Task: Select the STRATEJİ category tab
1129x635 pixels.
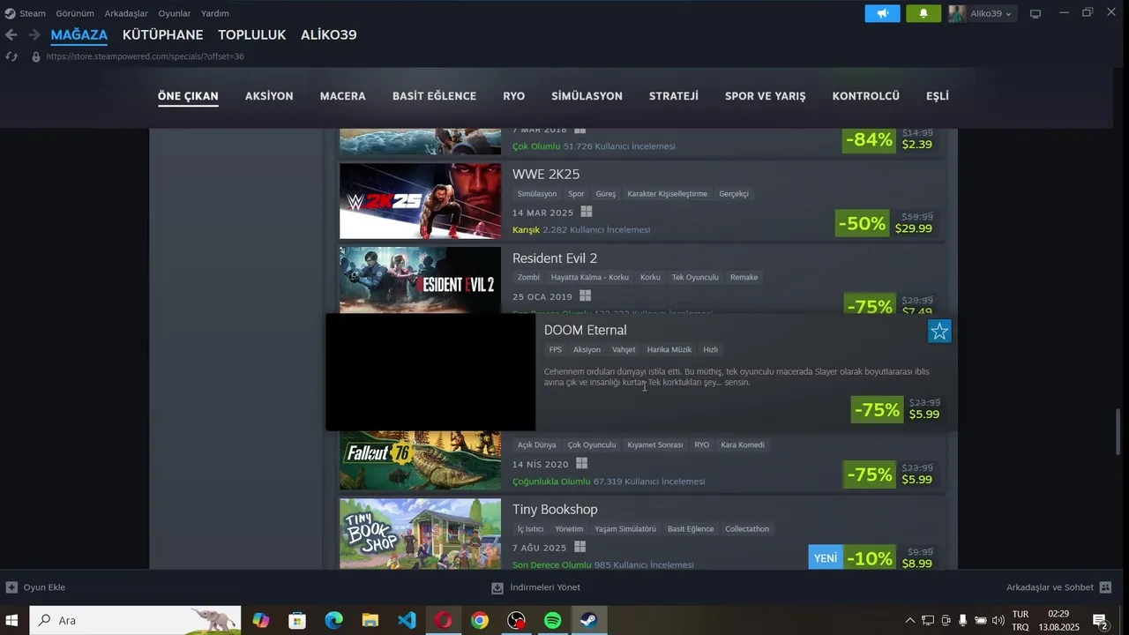Action: 674,96
